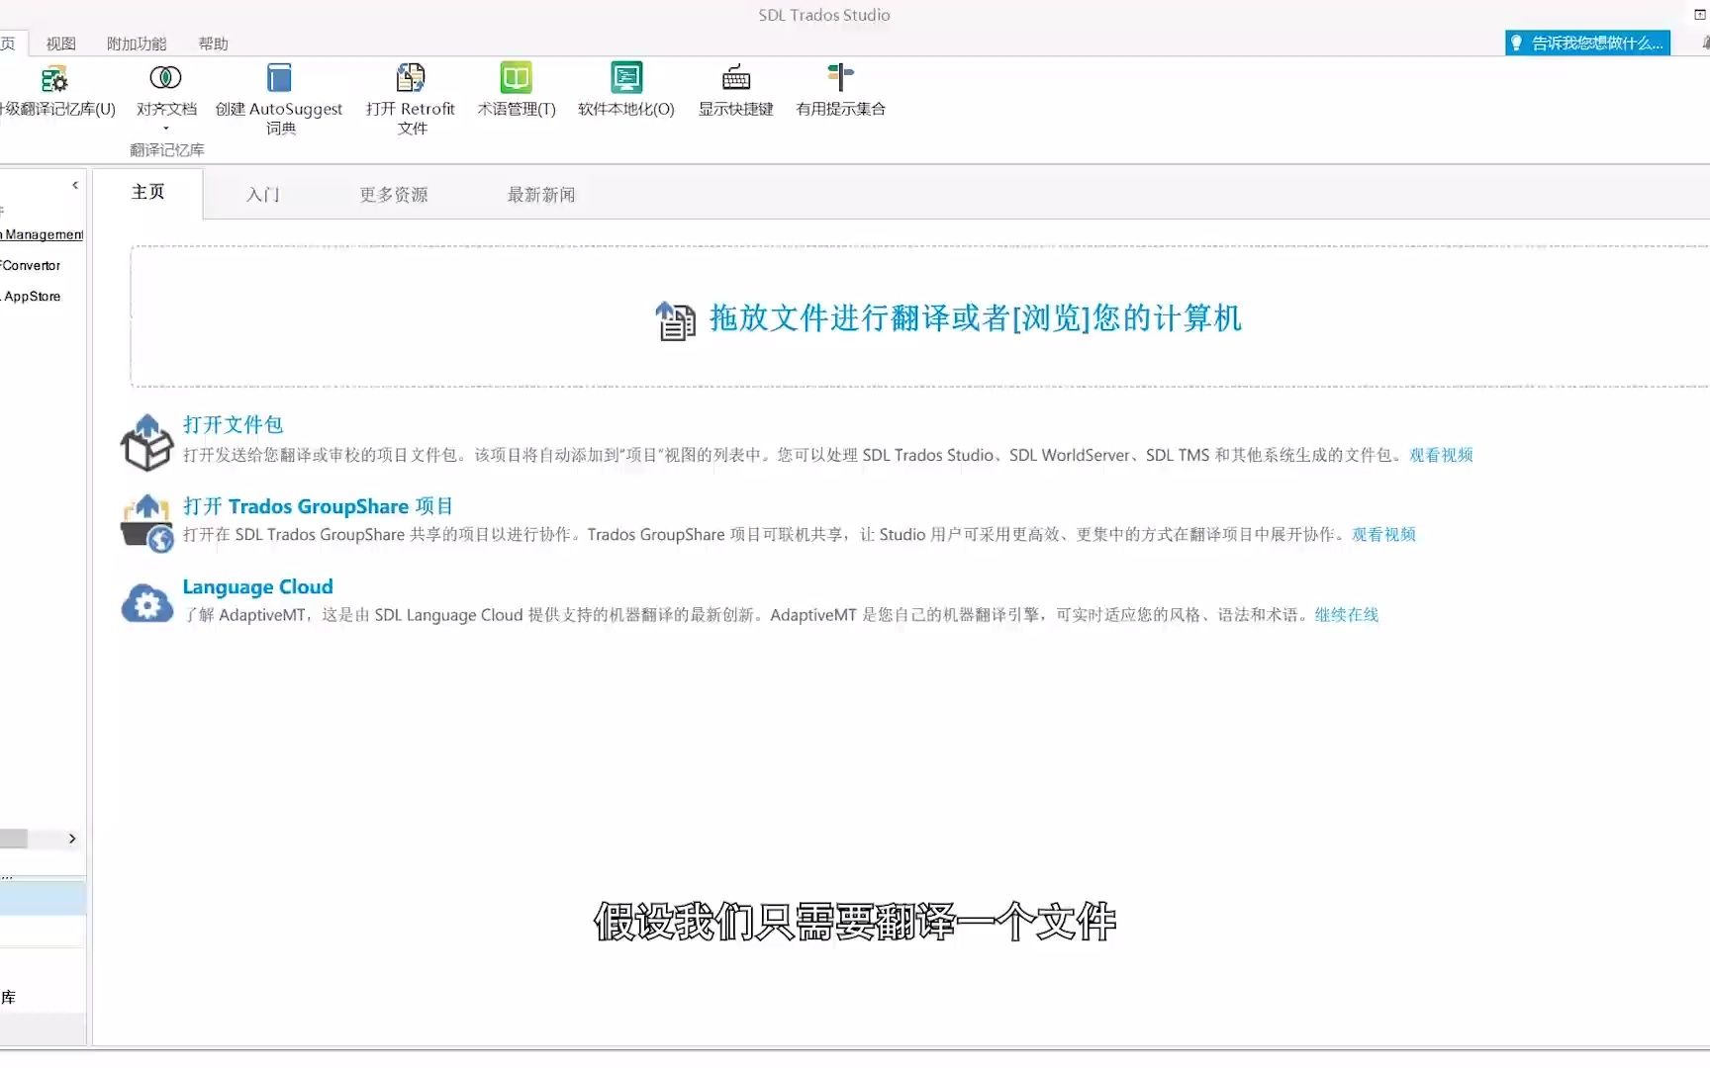Click the GroupShare project globe icon
Image resolution: width=1710 pixels, height=1068 pixels.
click(x=146, y=523)
